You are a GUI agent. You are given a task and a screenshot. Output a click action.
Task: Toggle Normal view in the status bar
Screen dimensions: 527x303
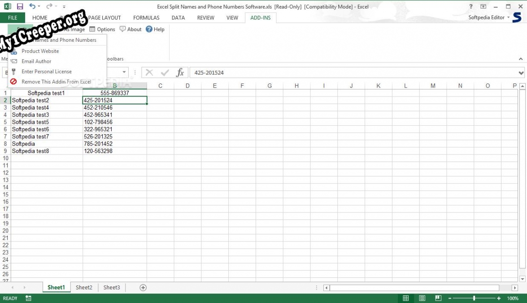coord(406,298)
